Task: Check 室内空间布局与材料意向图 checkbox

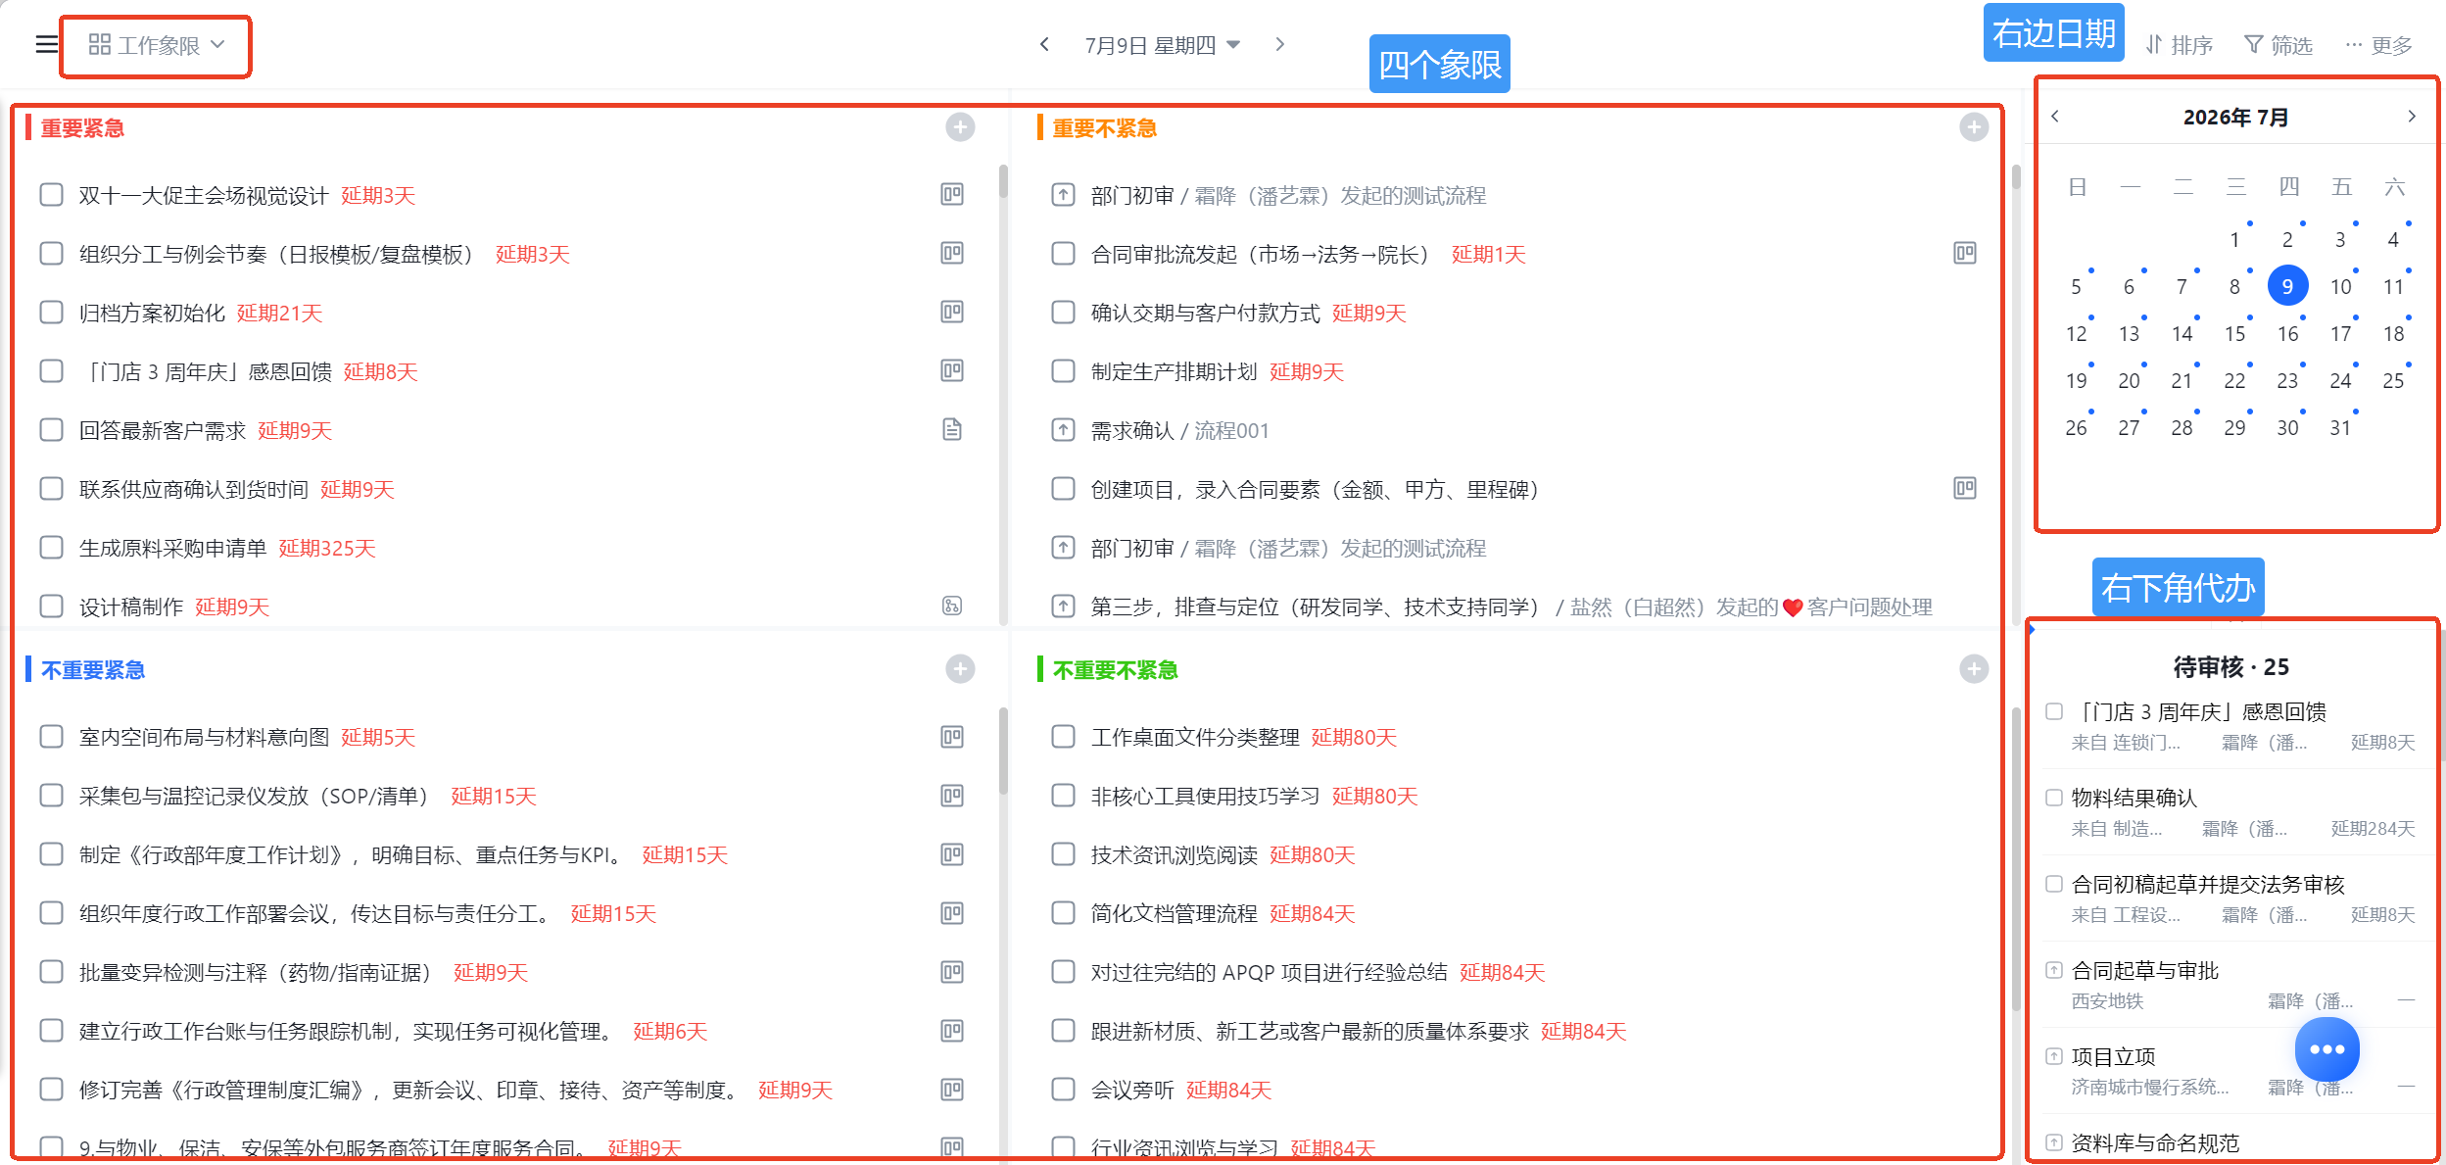Action: coord(51,737)
